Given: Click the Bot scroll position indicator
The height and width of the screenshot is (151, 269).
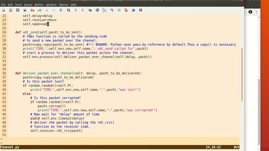Looking at the screenshot, I should tap(236, 147).
